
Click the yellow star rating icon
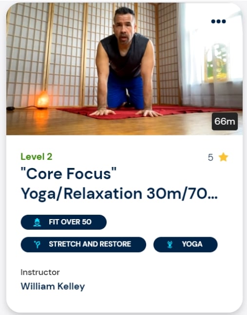pyautogui.click(x=223, y=157)
